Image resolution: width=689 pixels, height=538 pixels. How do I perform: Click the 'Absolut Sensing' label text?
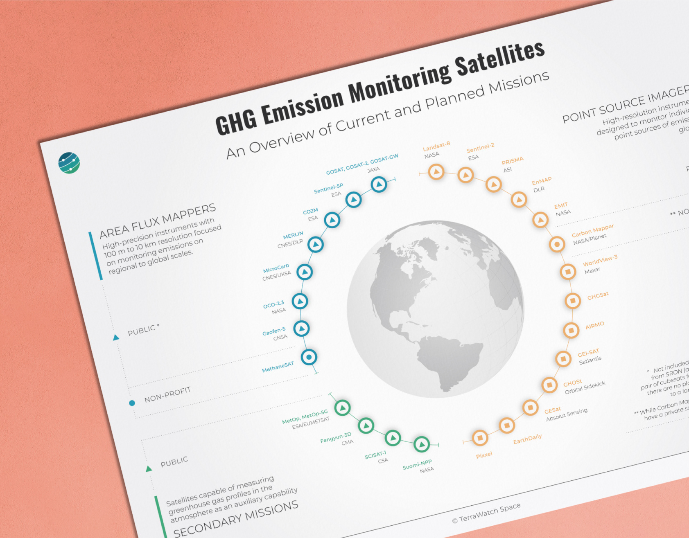[x=567, y=414]
